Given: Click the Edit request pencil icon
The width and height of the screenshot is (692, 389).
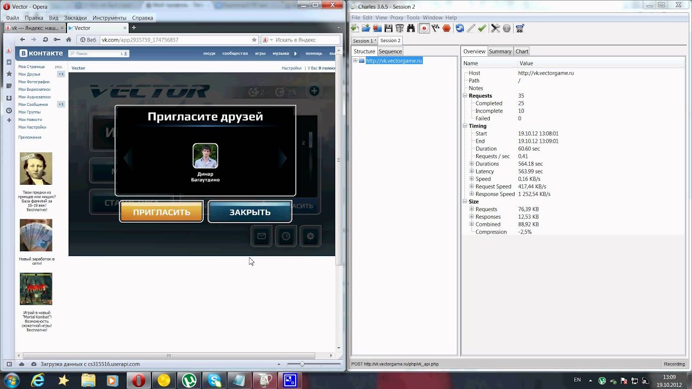Looking at the screenshot, I should point(471,28).
